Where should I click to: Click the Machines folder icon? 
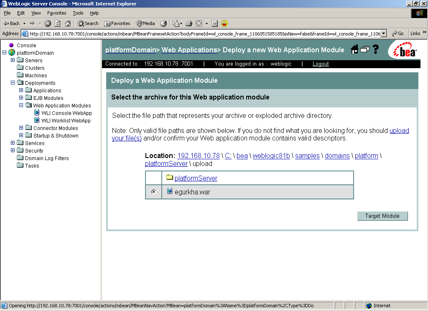coord(20,75)
